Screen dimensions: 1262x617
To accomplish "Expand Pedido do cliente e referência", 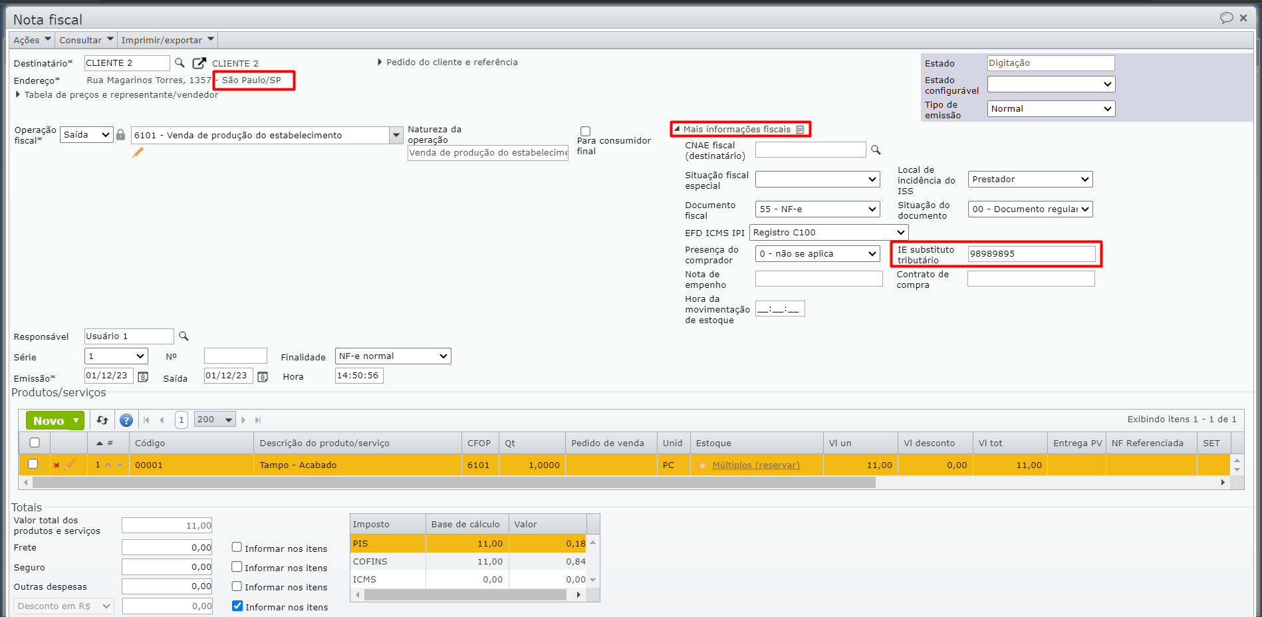I will coord(447,62).
